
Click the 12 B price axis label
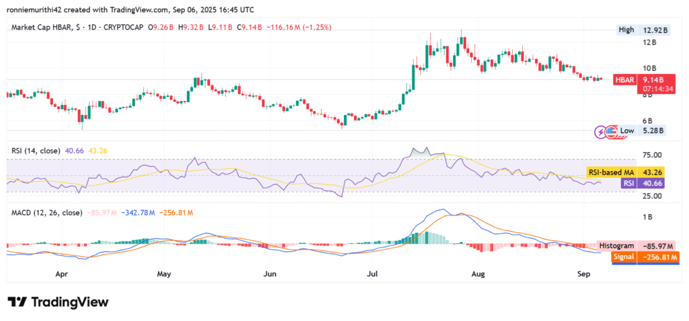(650, 42)
